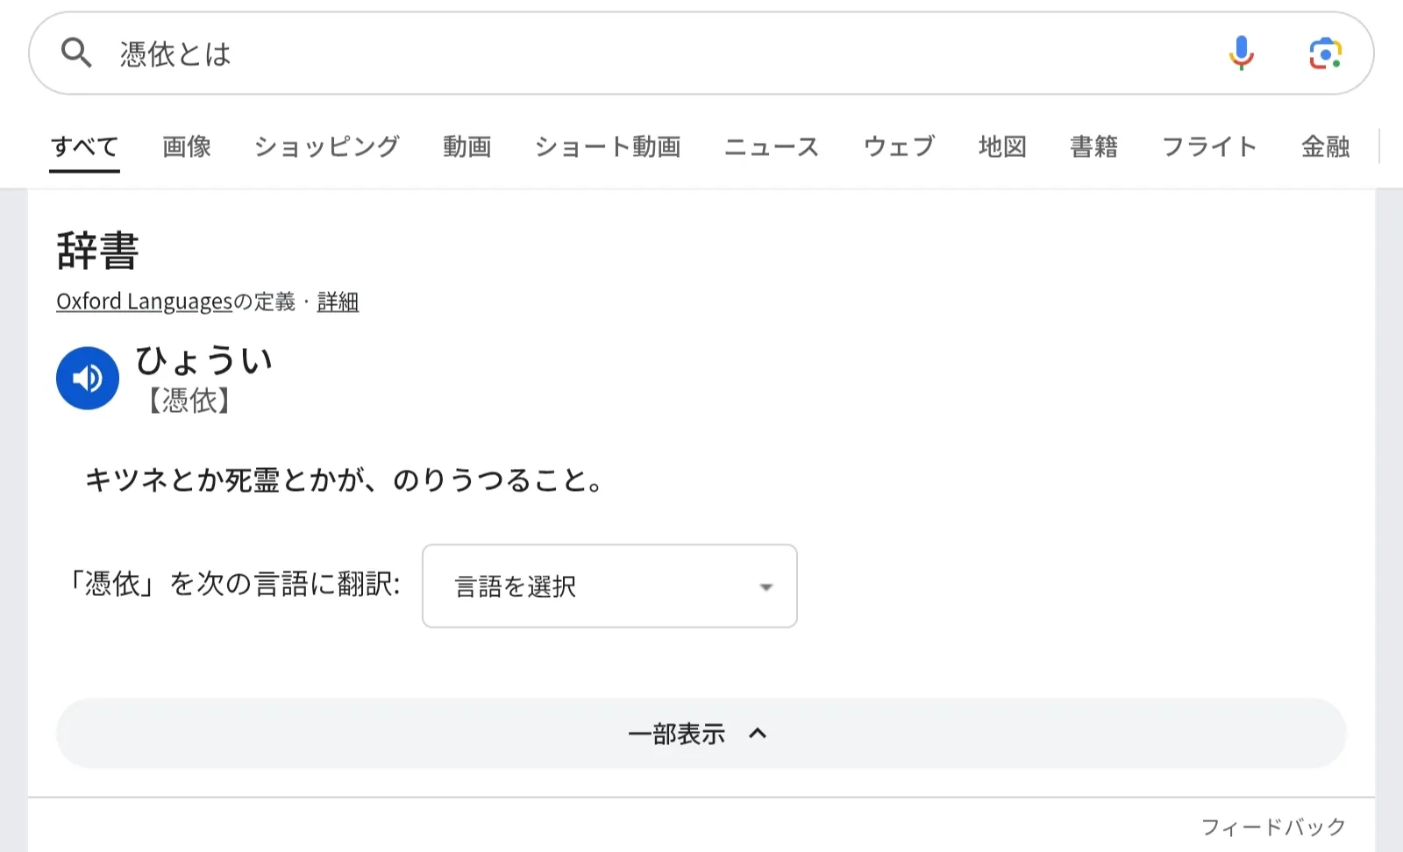
Task: Select the 書籍 tab
Action: 1093,146
